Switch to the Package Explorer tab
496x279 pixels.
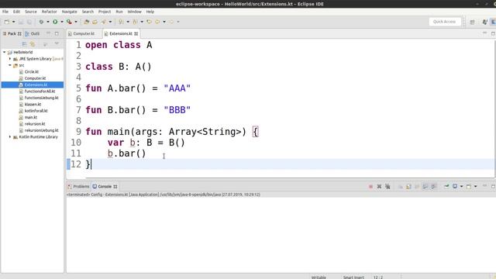12,33
